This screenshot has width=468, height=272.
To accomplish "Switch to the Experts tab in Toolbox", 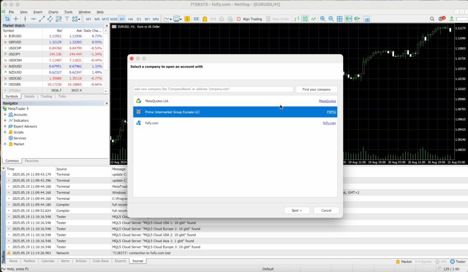I will (120, 261).
